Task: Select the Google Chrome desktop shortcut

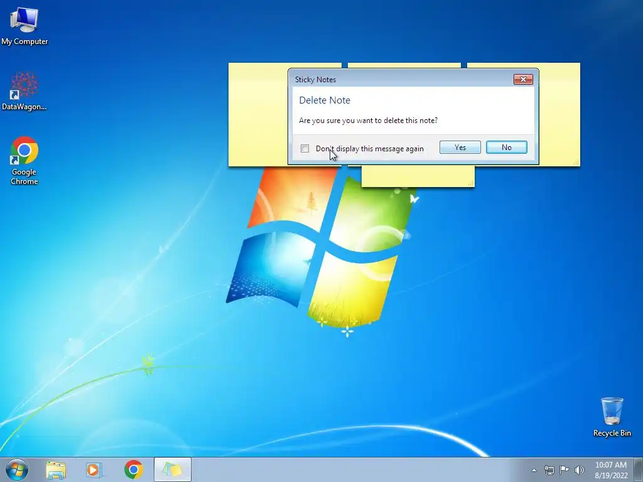Action: click(24, 160)
